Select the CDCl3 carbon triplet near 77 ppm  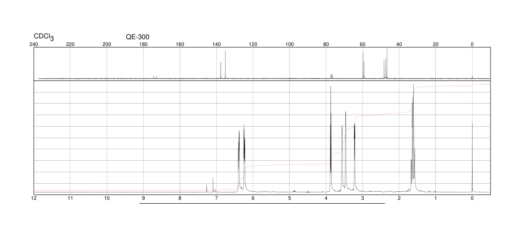(331, 76)
